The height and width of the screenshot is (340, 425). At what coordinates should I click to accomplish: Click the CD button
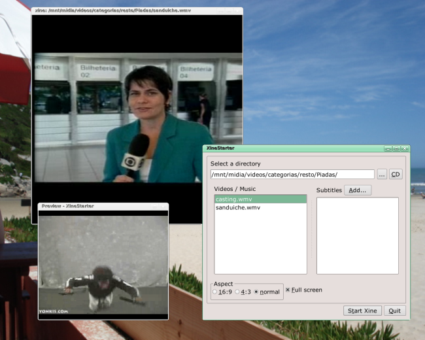point(396,175)
